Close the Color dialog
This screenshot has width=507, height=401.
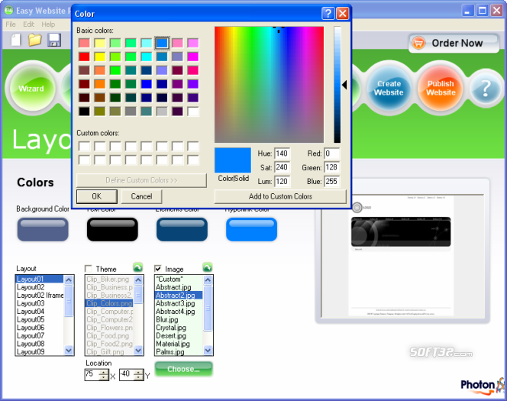[x=342, y=13]
